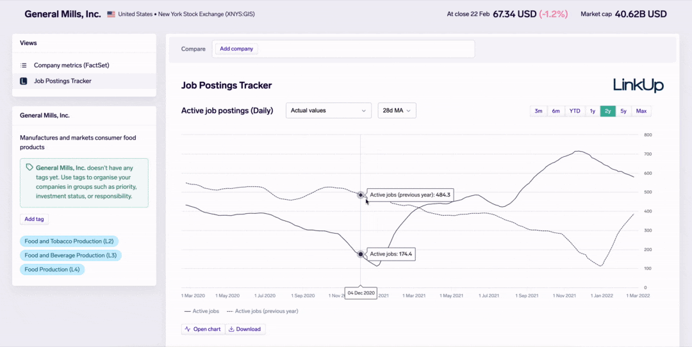Click the 40.62B USD market cap value

point(641,14)
